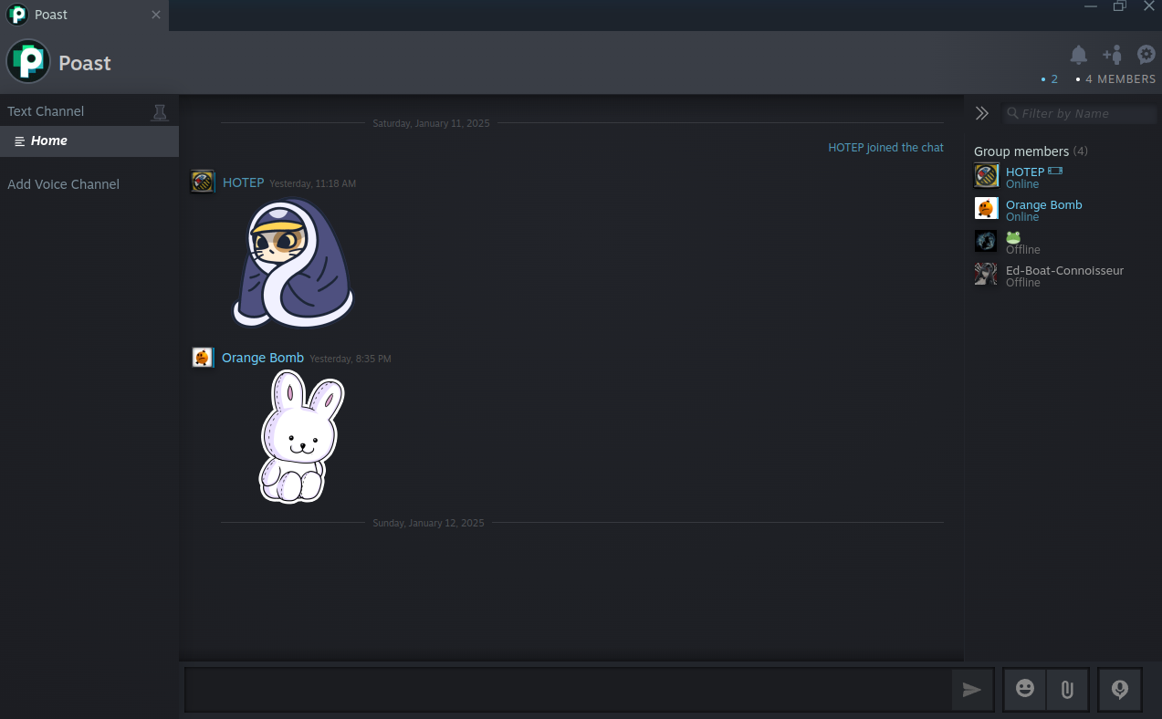Screen dimensions: 1162x719
Task: Open the invite friends icon
Action: [x=1112, y=55]
